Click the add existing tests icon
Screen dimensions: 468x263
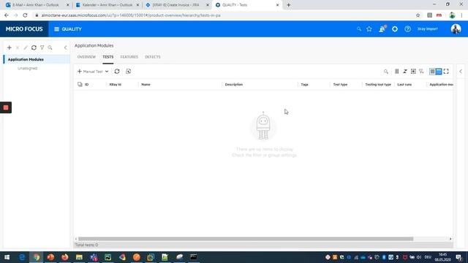point(129,72)
